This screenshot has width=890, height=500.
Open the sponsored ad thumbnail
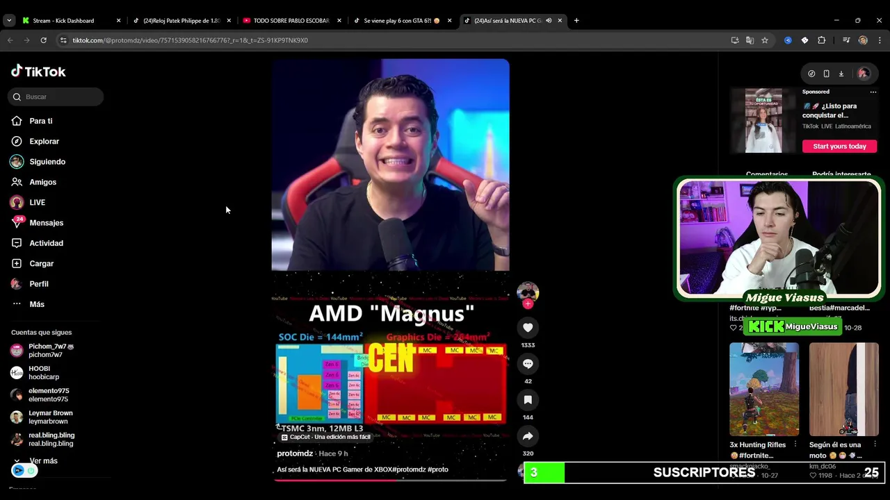pos(763,120)
